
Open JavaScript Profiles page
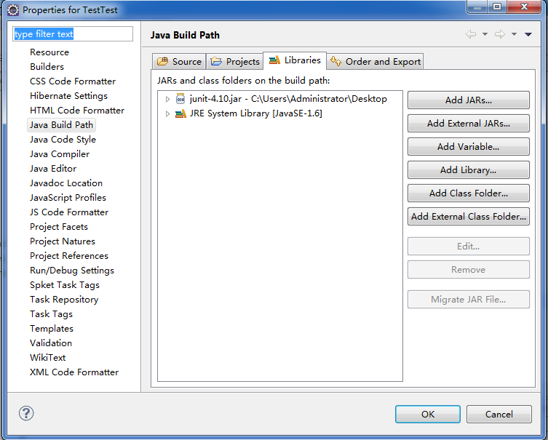pos(68,198)
